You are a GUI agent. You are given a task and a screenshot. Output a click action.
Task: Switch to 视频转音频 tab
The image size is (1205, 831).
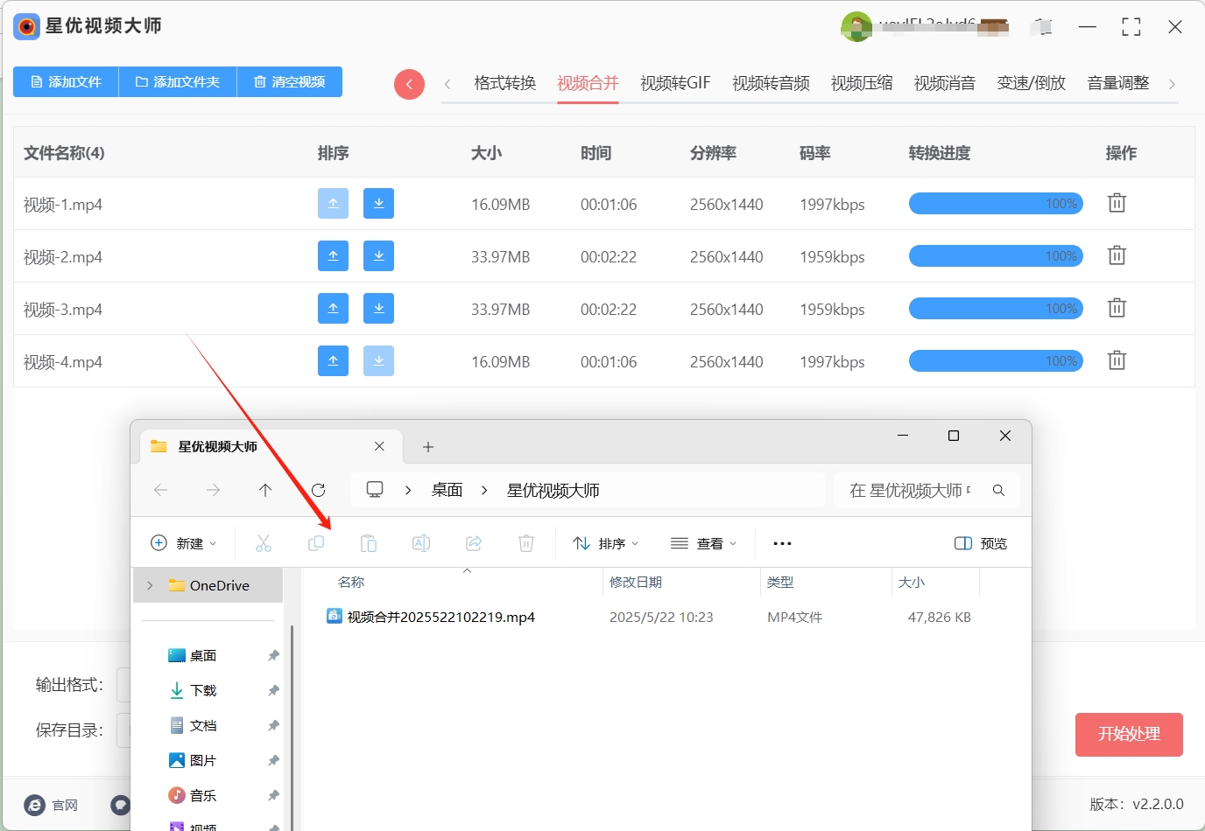click(771, 83)
